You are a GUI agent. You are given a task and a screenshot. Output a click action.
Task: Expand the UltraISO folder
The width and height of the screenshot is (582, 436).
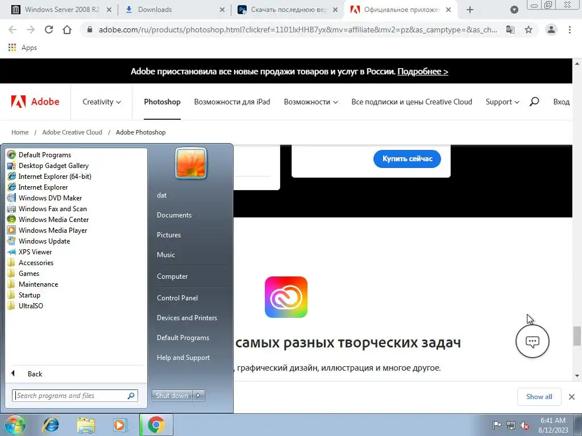(25, 305)
